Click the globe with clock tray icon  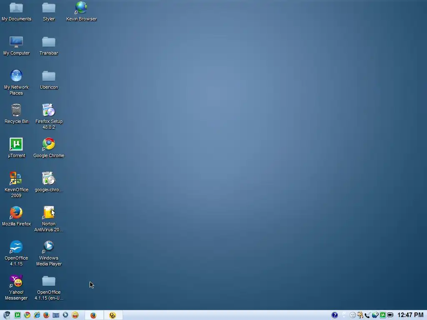click(375, 315)
